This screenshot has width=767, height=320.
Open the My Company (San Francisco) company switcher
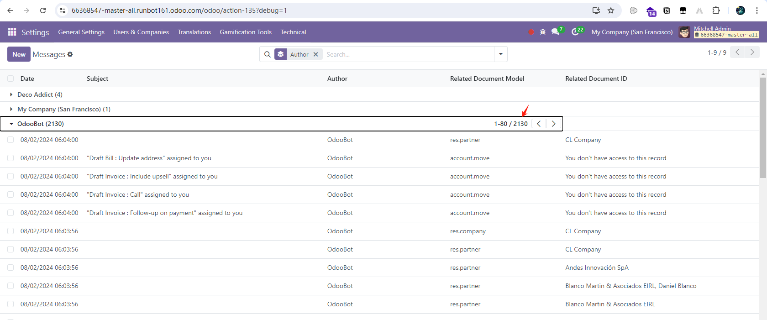click(x=632, y=32)
